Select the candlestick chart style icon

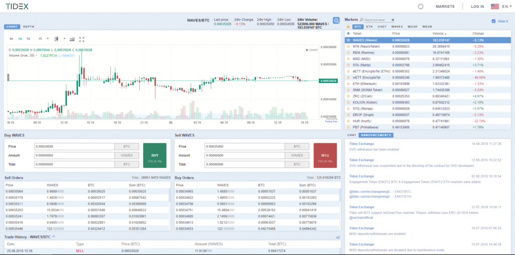pos(56,39)
